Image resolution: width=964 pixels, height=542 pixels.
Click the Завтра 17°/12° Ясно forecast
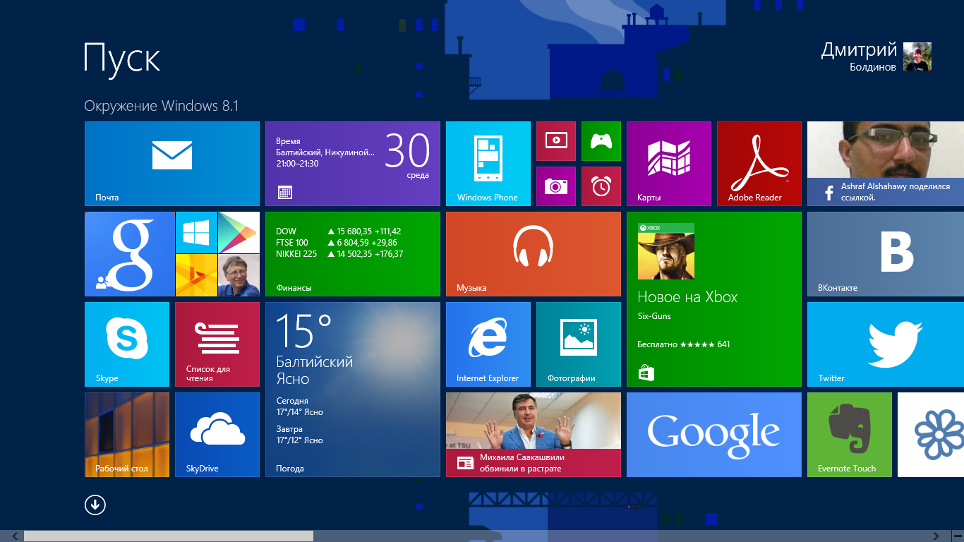point(300,435)
